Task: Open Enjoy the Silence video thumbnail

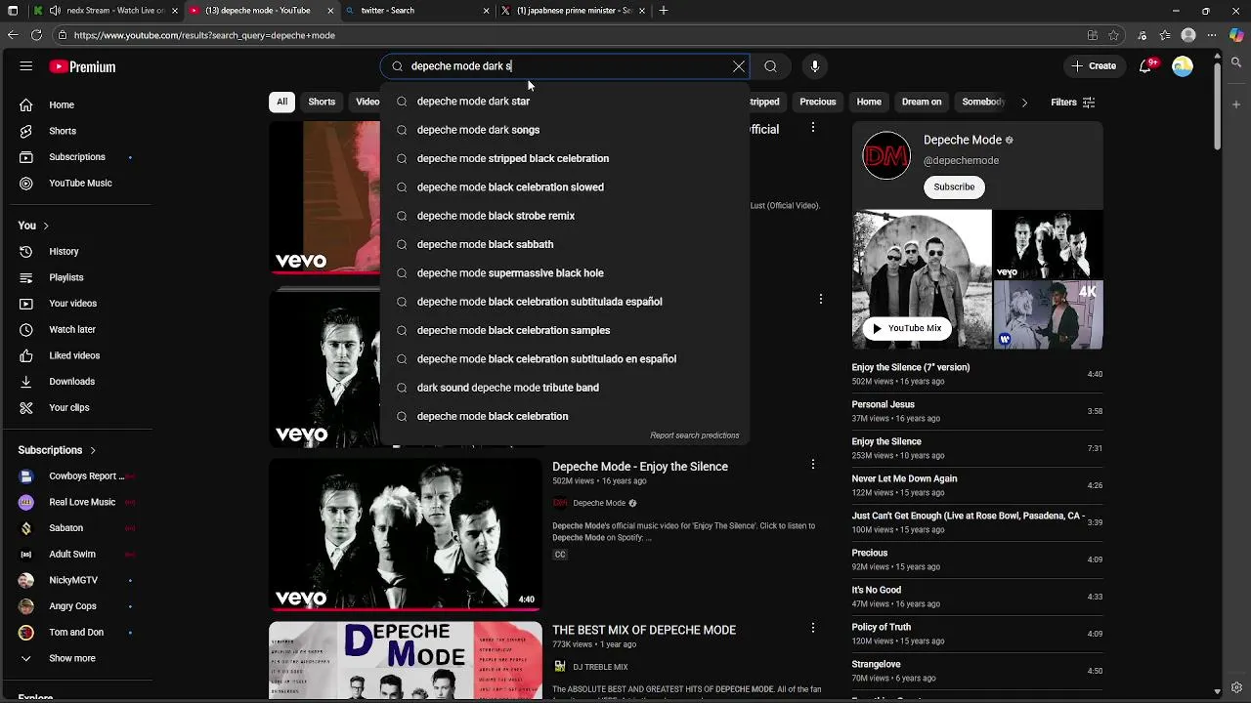Action: pos(406,534)
